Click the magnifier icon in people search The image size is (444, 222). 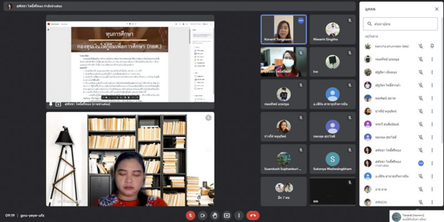pyautogui.click(x=369, y=24)
